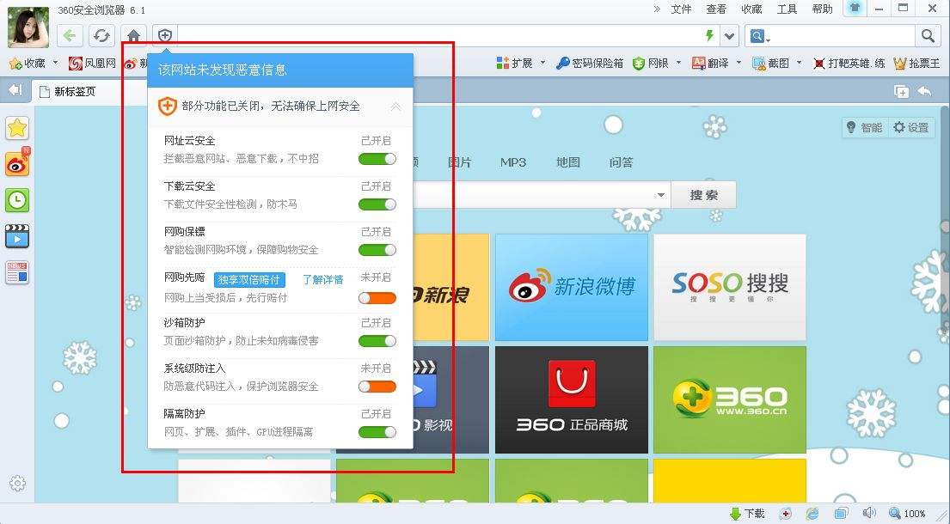Click the sidebar settings gear icon
The width and height of the screenshot is (950, 524).
point(17,483)
